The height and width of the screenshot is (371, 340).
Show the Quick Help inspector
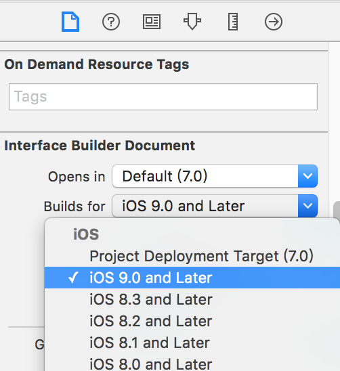(111, 22)
